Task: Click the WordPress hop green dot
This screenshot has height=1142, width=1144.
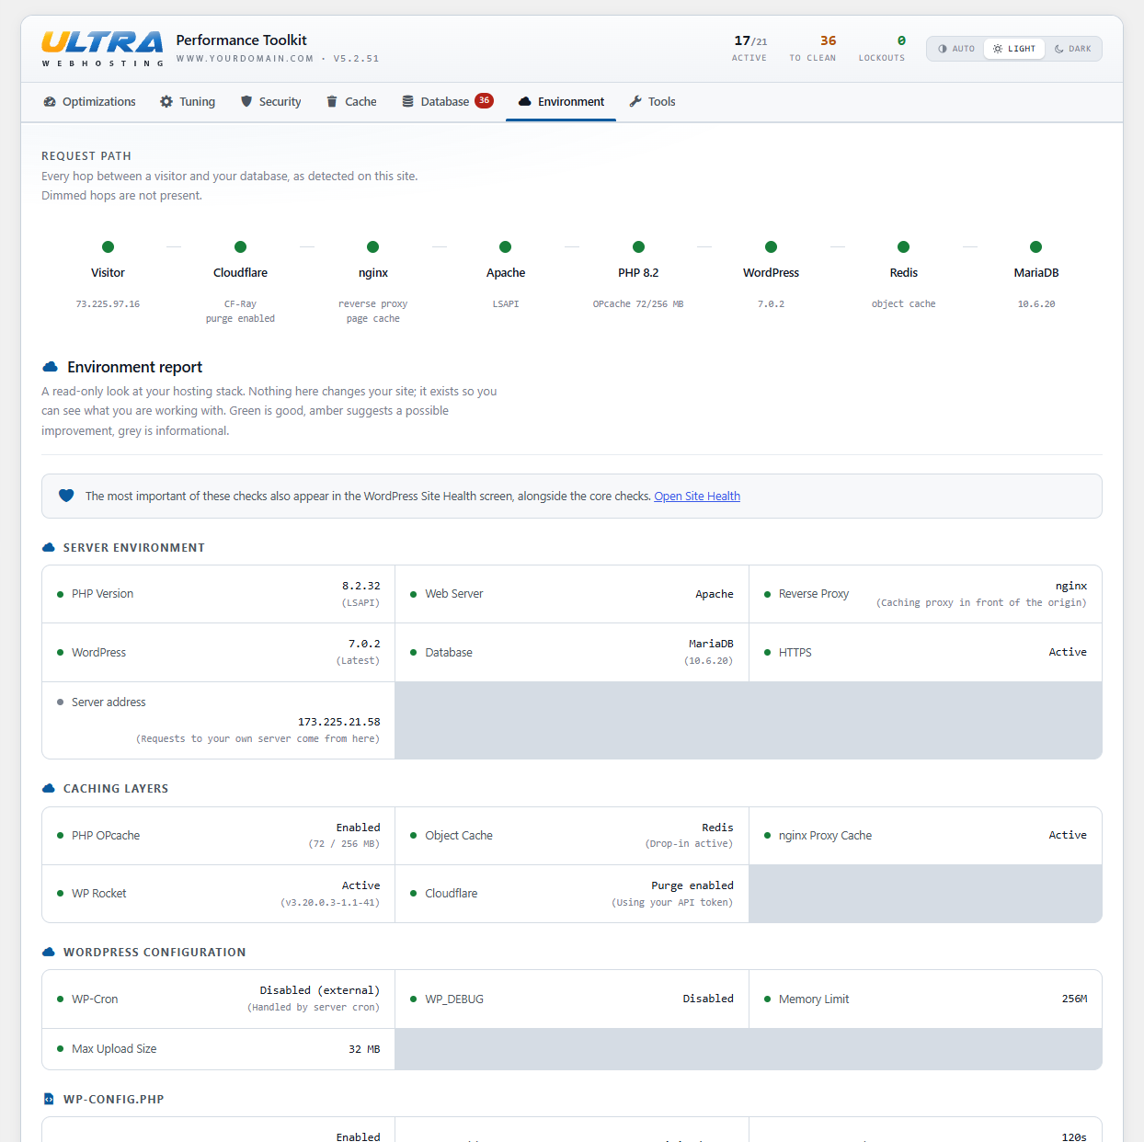Action: [x=771, y=246]
